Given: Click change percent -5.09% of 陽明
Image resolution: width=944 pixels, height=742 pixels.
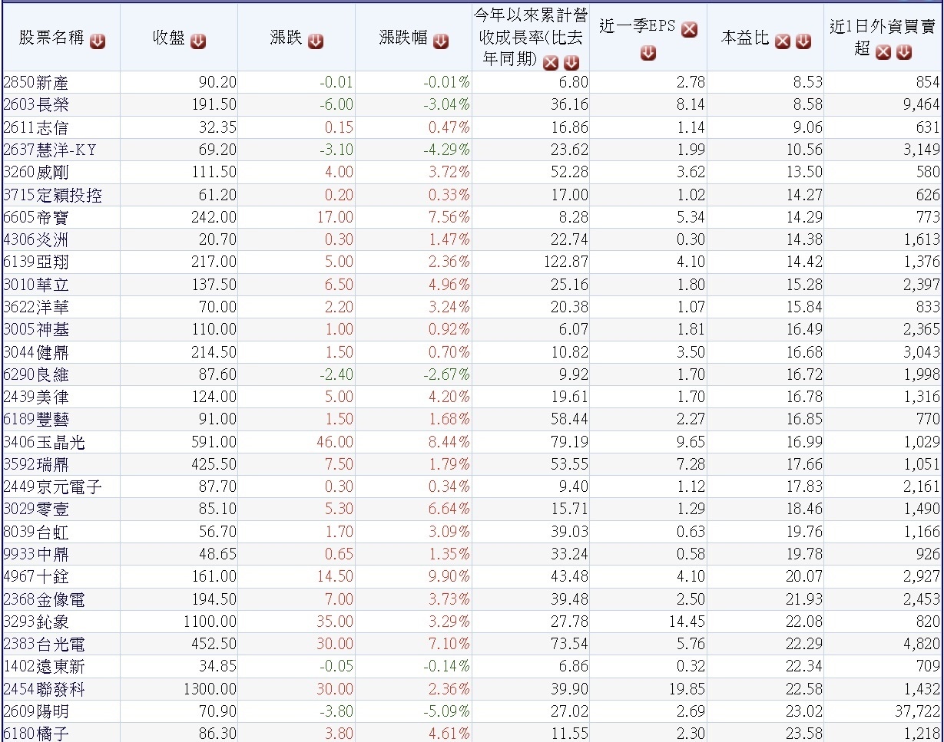Looking at the screenshot, I should coord(446,712).
